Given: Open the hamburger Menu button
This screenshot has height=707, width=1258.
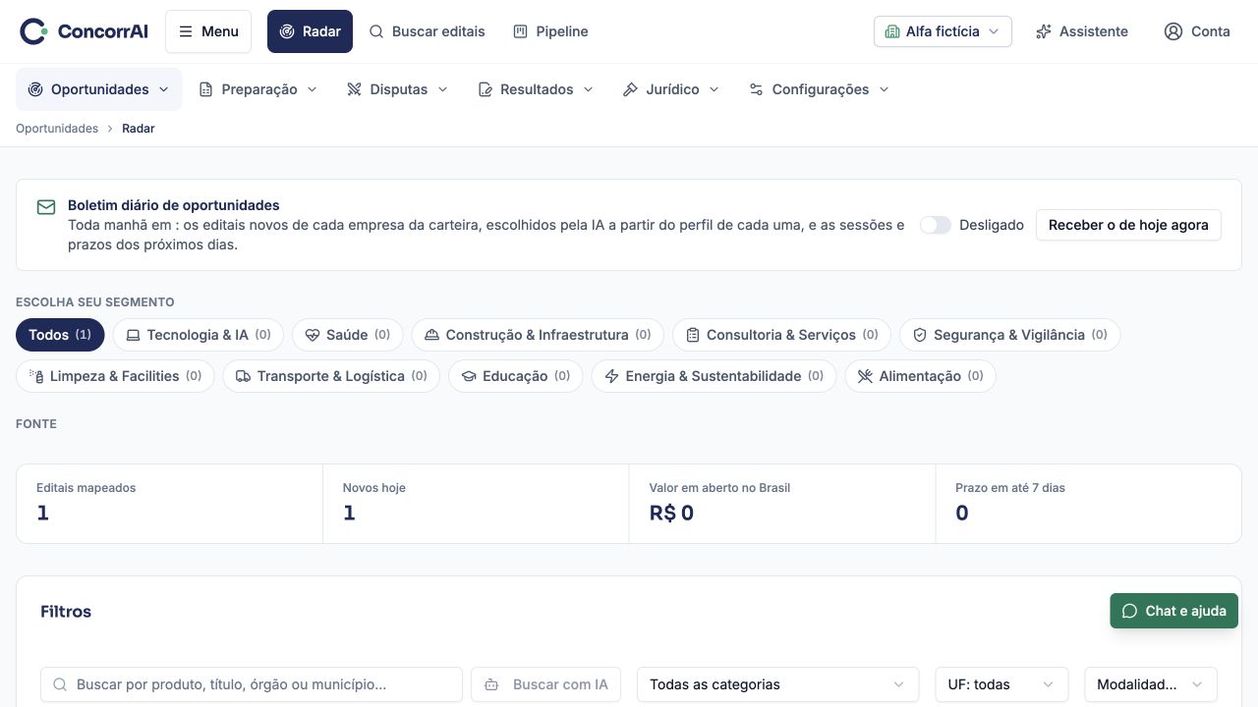Looking at the screenshot, I should [x=208, y=31].
